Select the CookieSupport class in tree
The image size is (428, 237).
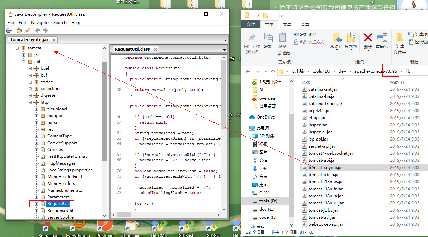click(62, 143)
